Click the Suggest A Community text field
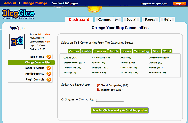The image size is (188, 123). (110, 100)
